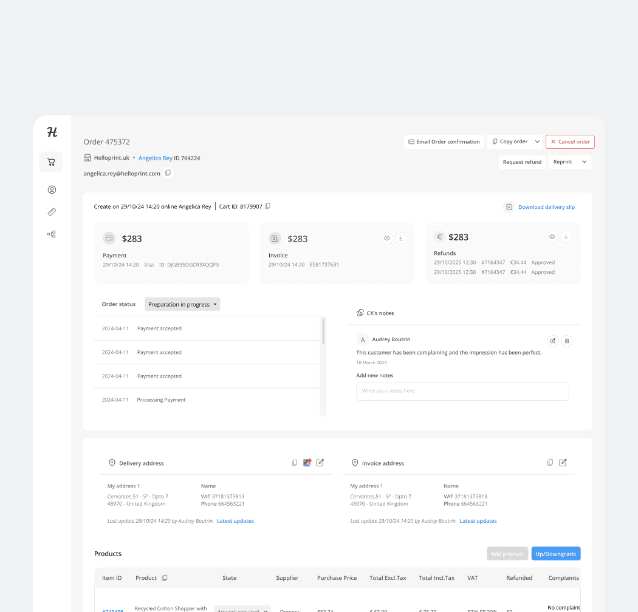Viewport: 638px width, 612px height.
Task: Preview the invoice with the eye icon
Action: (386, 238)
